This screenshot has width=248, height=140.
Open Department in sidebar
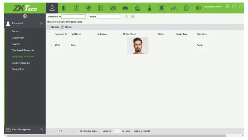18,38
